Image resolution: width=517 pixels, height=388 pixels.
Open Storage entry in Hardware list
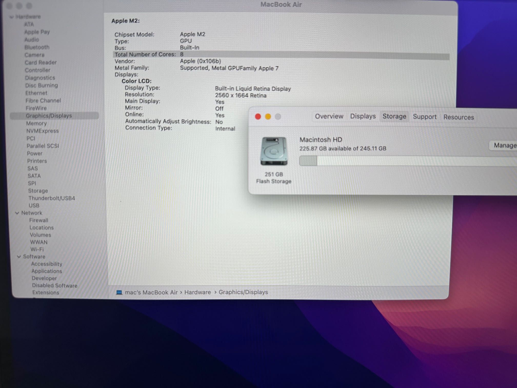click(38, 191)
